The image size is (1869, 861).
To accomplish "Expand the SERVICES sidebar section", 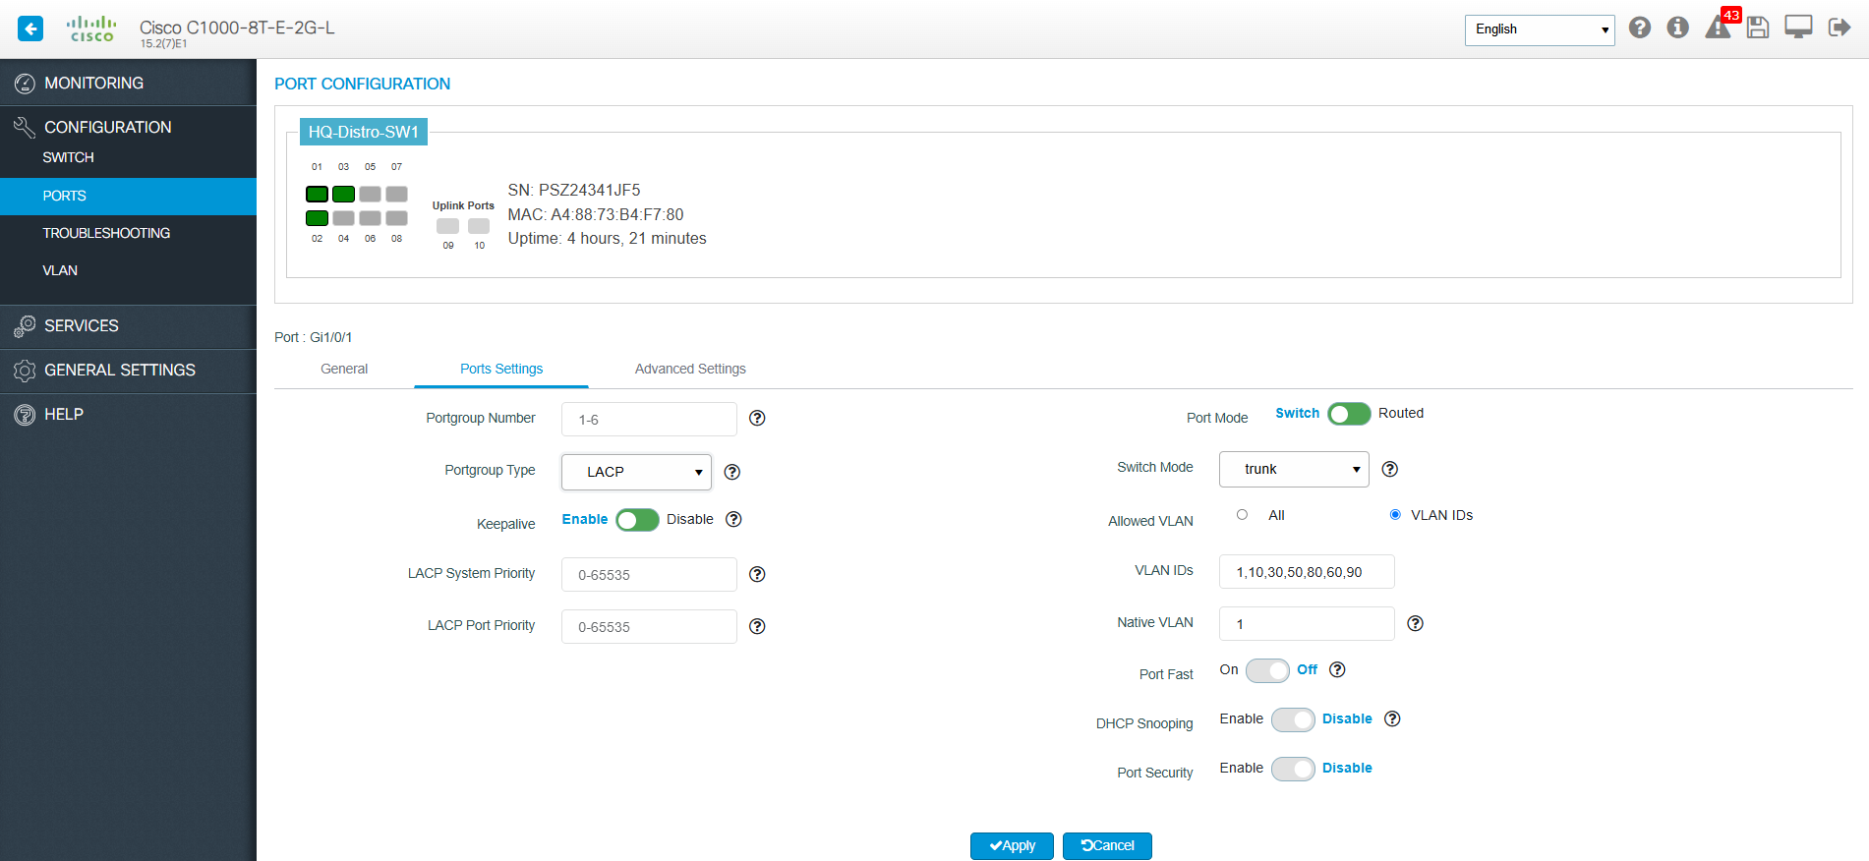I will (128, 325).
